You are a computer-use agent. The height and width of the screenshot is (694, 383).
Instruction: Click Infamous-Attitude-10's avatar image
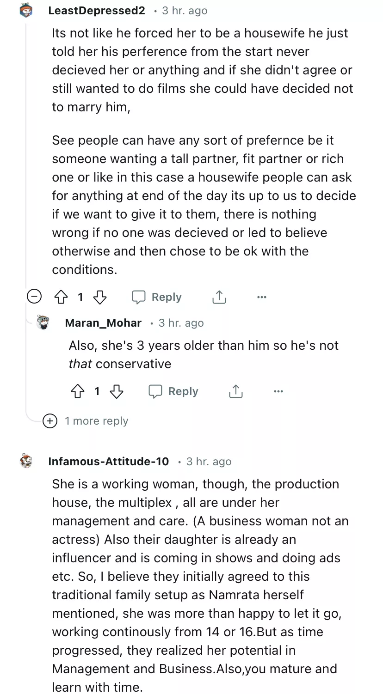26,461
